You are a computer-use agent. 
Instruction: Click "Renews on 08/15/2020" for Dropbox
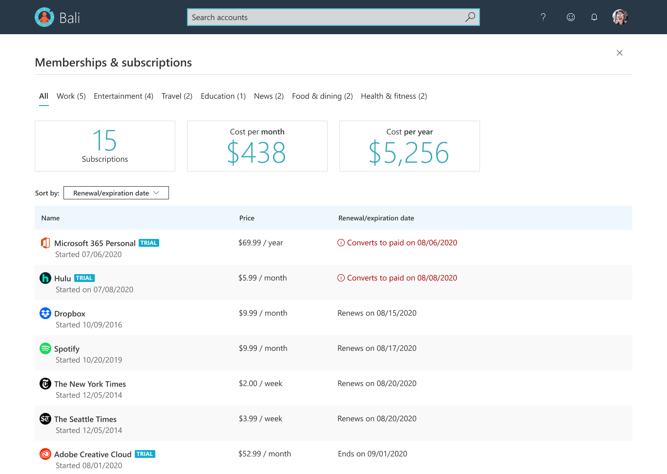click(x=377, y=313)
